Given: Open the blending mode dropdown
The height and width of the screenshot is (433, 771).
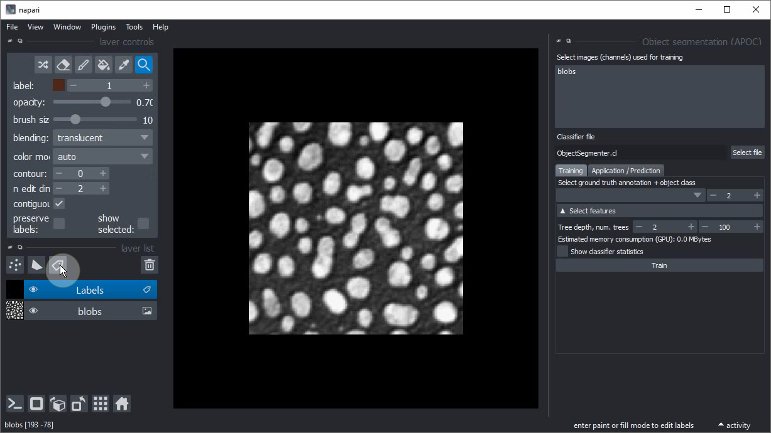Looking at the screenshot, I should 102,138.
